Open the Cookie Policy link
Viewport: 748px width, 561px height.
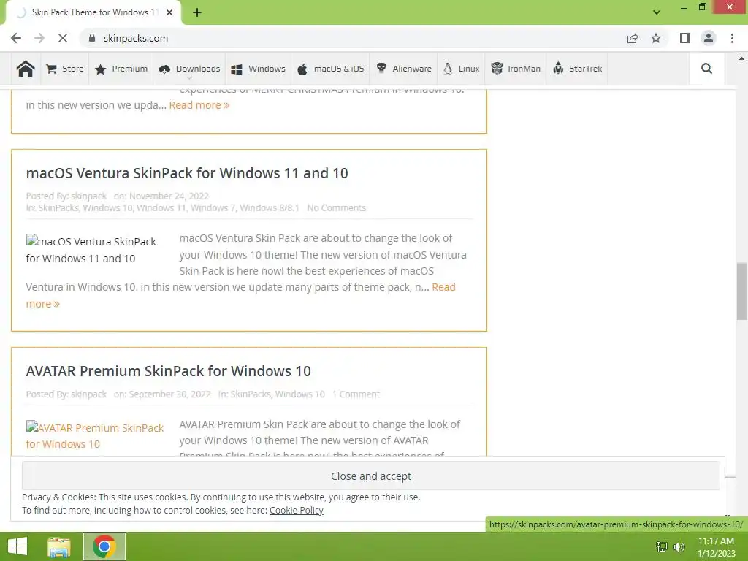click(x=297, y=511)
